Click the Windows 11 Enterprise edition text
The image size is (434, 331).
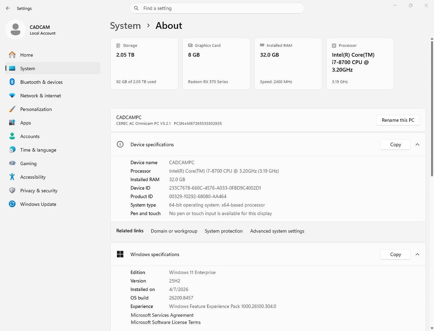[x=192, y=272]
